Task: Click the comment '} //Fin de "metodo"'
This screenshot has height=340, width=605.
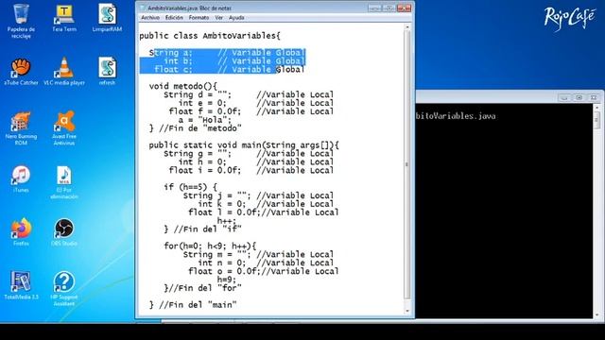Action: point(196,128)
